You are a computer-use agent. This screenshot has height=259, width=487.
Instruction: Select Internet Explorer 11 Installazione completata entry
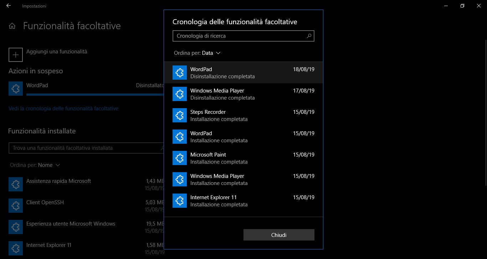click(243, 201)
